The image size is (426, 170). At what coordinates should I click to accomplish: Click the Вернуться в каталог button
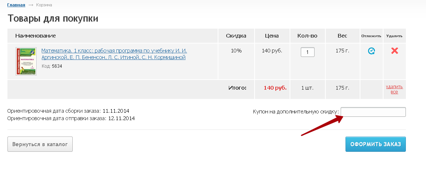tap(40, 144)
